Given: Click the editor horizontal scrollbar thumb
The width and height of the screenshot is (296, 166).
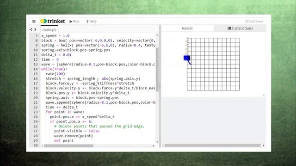Looking at the screenshot, I should pos(69,146).
